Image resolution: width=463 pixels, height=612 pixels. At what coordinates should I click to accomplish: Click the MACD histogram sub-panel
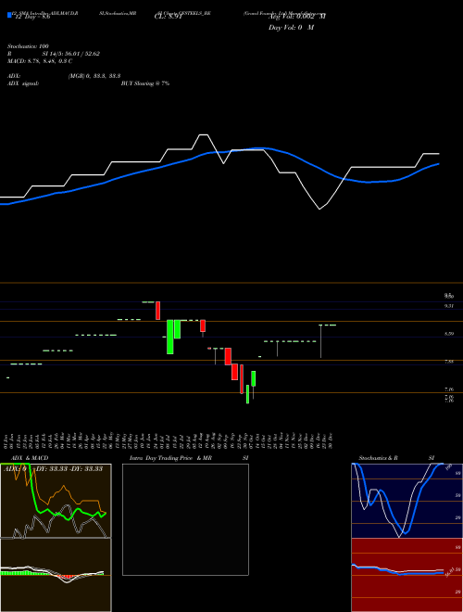point(56,575)
